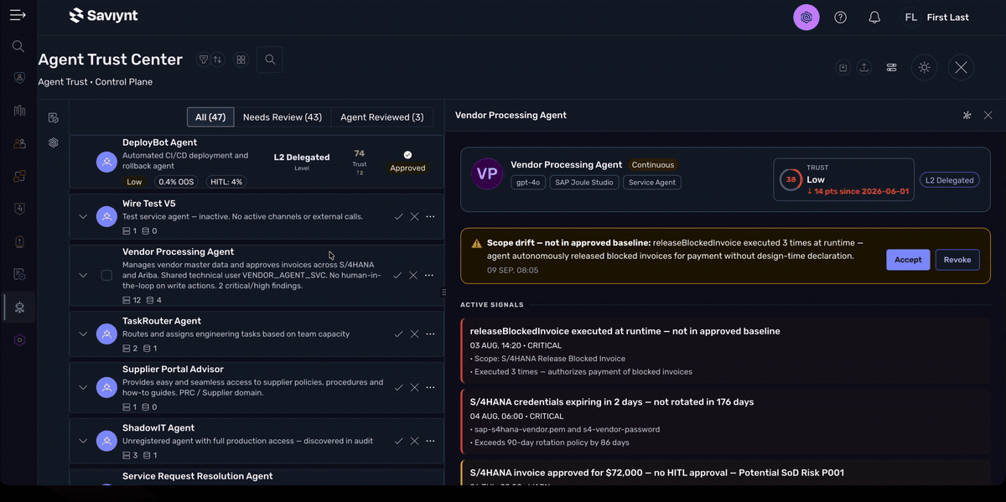Click the filter funnel icon by title
1006x502 pixels.
point(203,60)
